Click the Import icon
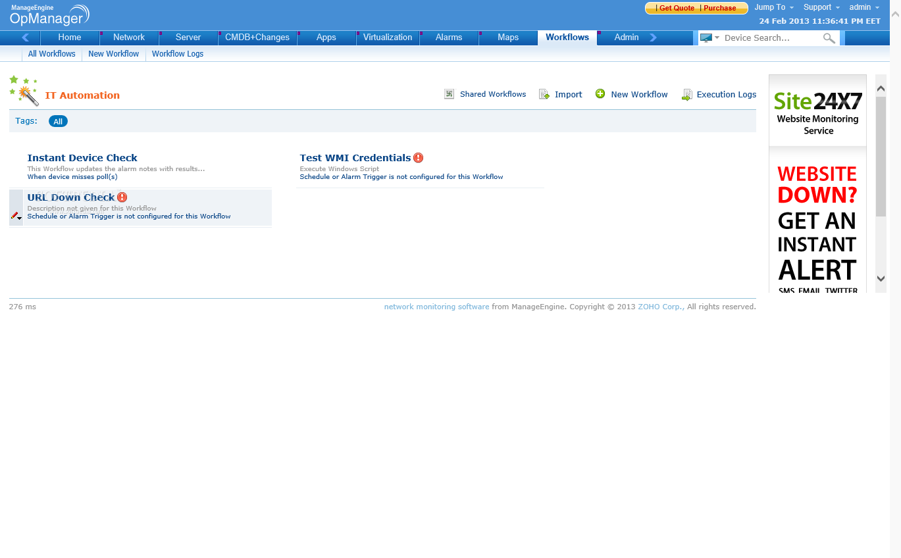Image resolution: width=901 pixels, height=558 pixels. 544,95
